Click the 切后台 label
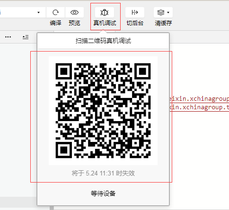This screenshot has height=210, width=229. 135,23
